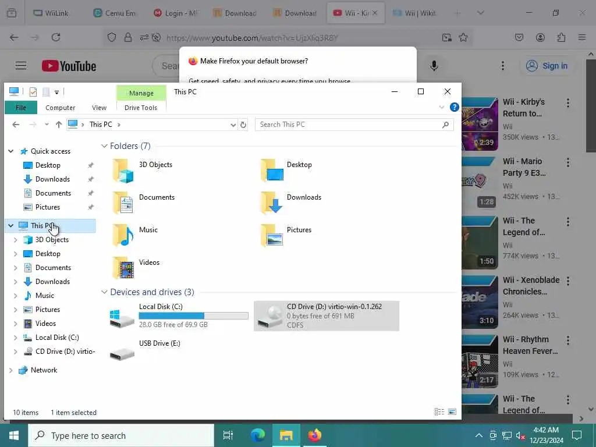Expand the ribbon with the chevron
This screenshot has height=447, width=596.
(441, 107)
